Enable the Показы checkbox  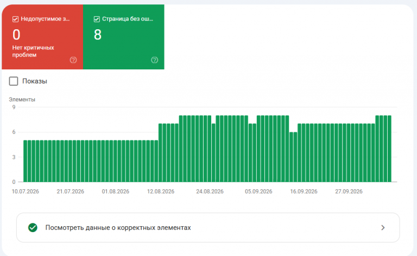(14, 81)
